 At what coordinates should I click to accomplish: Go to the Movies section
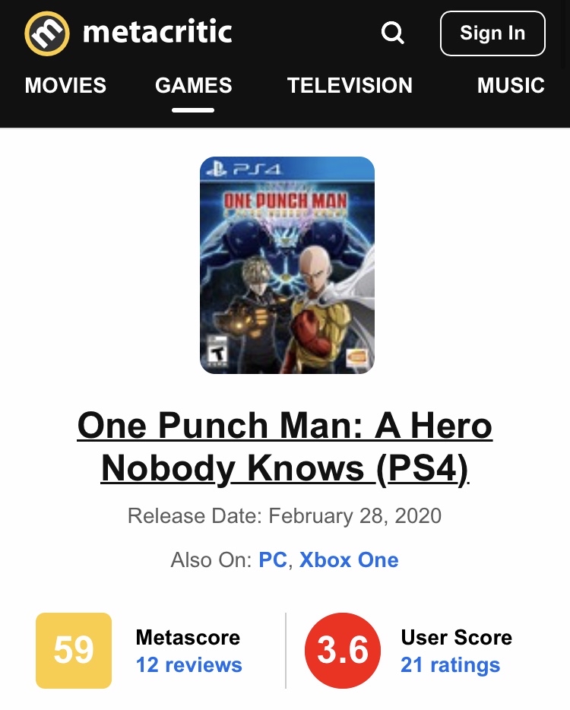coord(65,86)
